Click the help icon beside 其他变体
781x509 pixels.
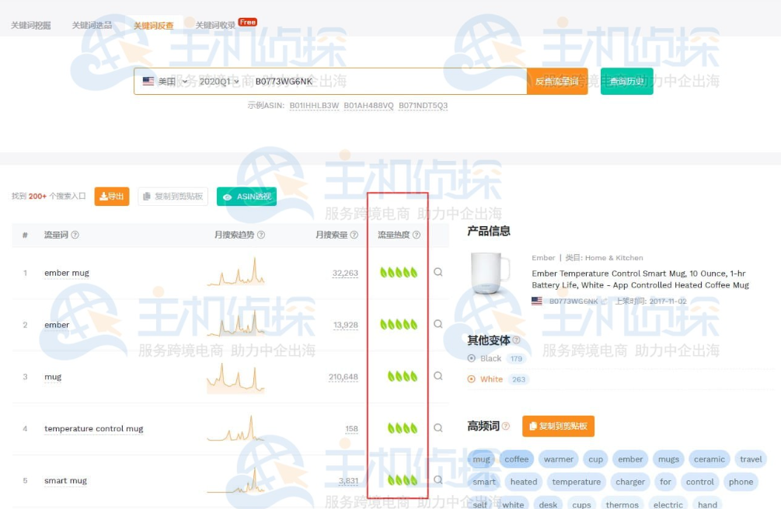(516, 340)
